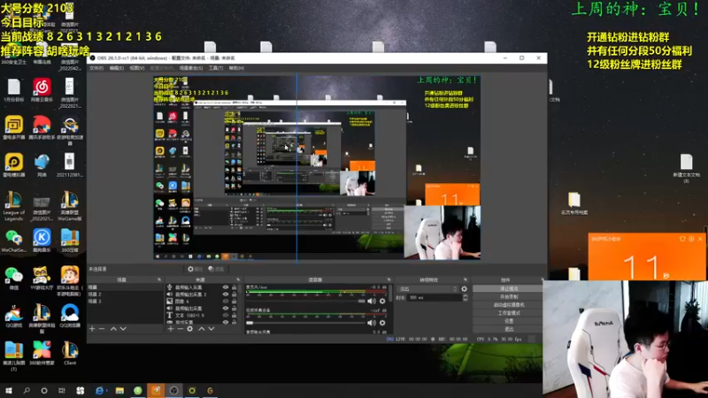
Task: Open Client League desktop shortcut
Action: click(x=70, y=353)
